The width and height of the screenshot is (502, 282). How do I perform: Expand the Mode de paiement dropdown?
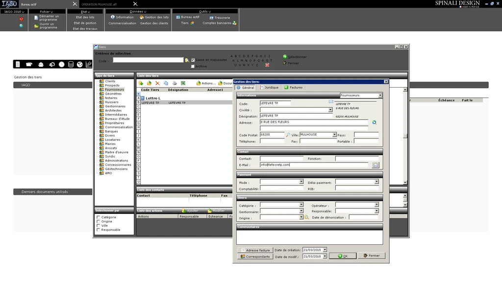click(x=301, y=182)
